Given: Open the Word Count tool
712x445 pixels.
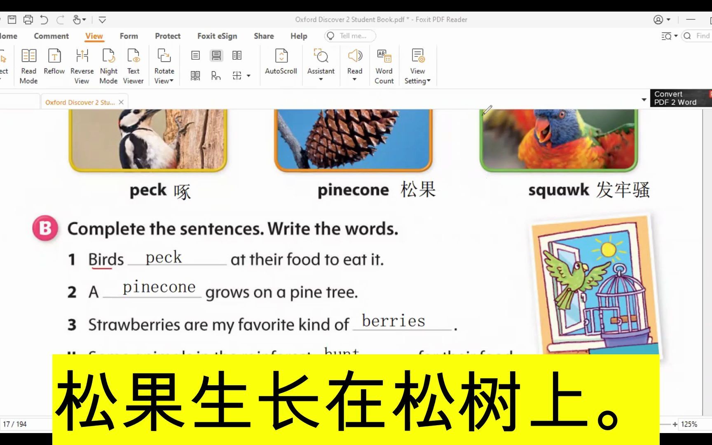Looking at the screenshot, I should click(x=383, y=65).
